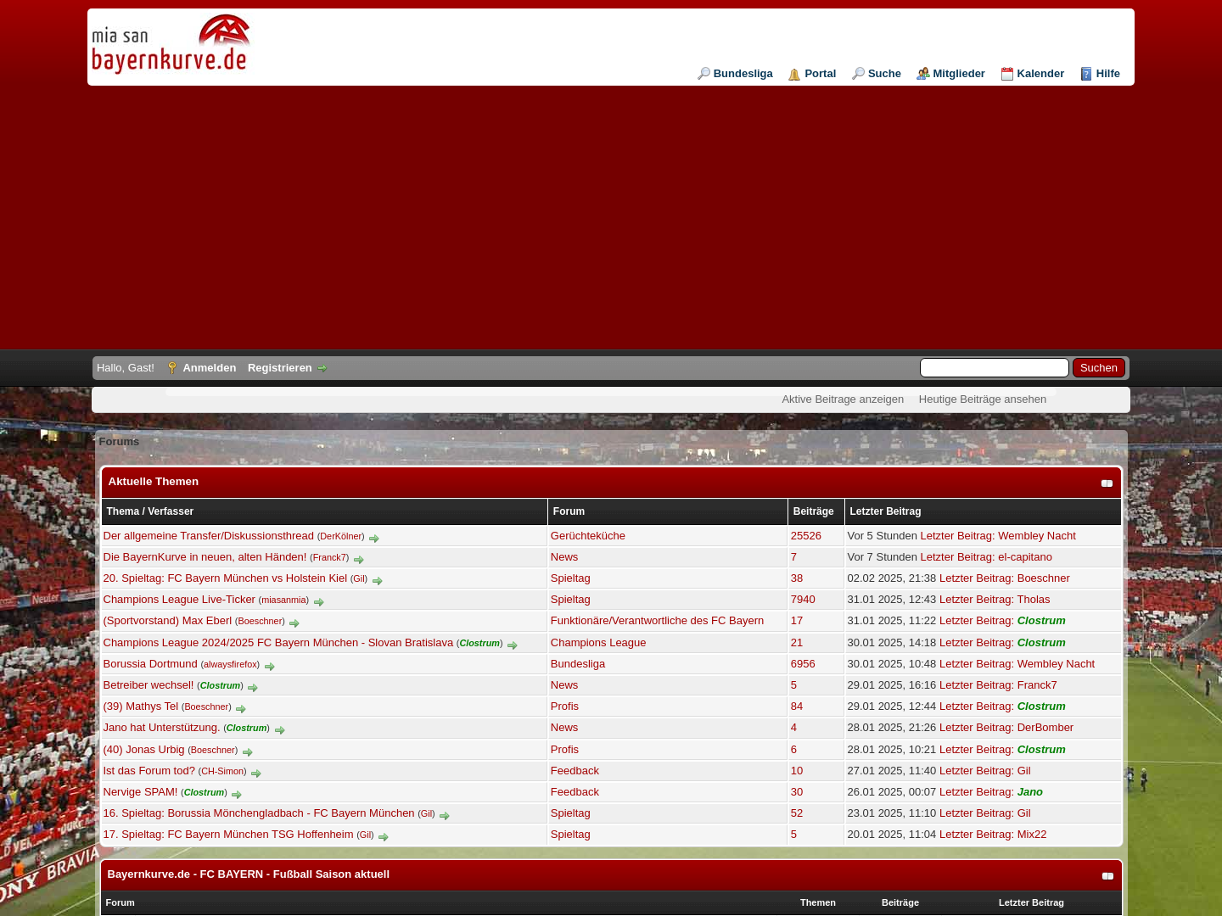Click the Registrieren link

click(x=280, y=368)
